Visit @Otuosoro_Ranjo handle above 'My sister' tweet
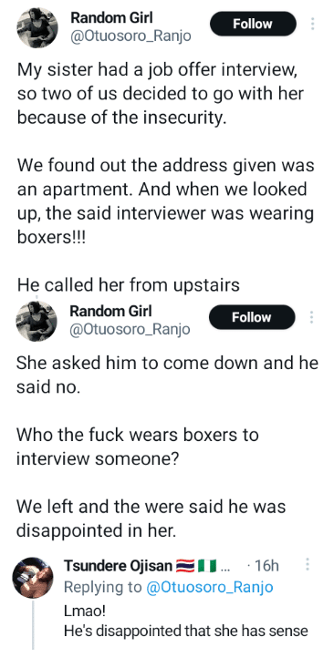This screenshot has height=668, width=334. [130, 36]
